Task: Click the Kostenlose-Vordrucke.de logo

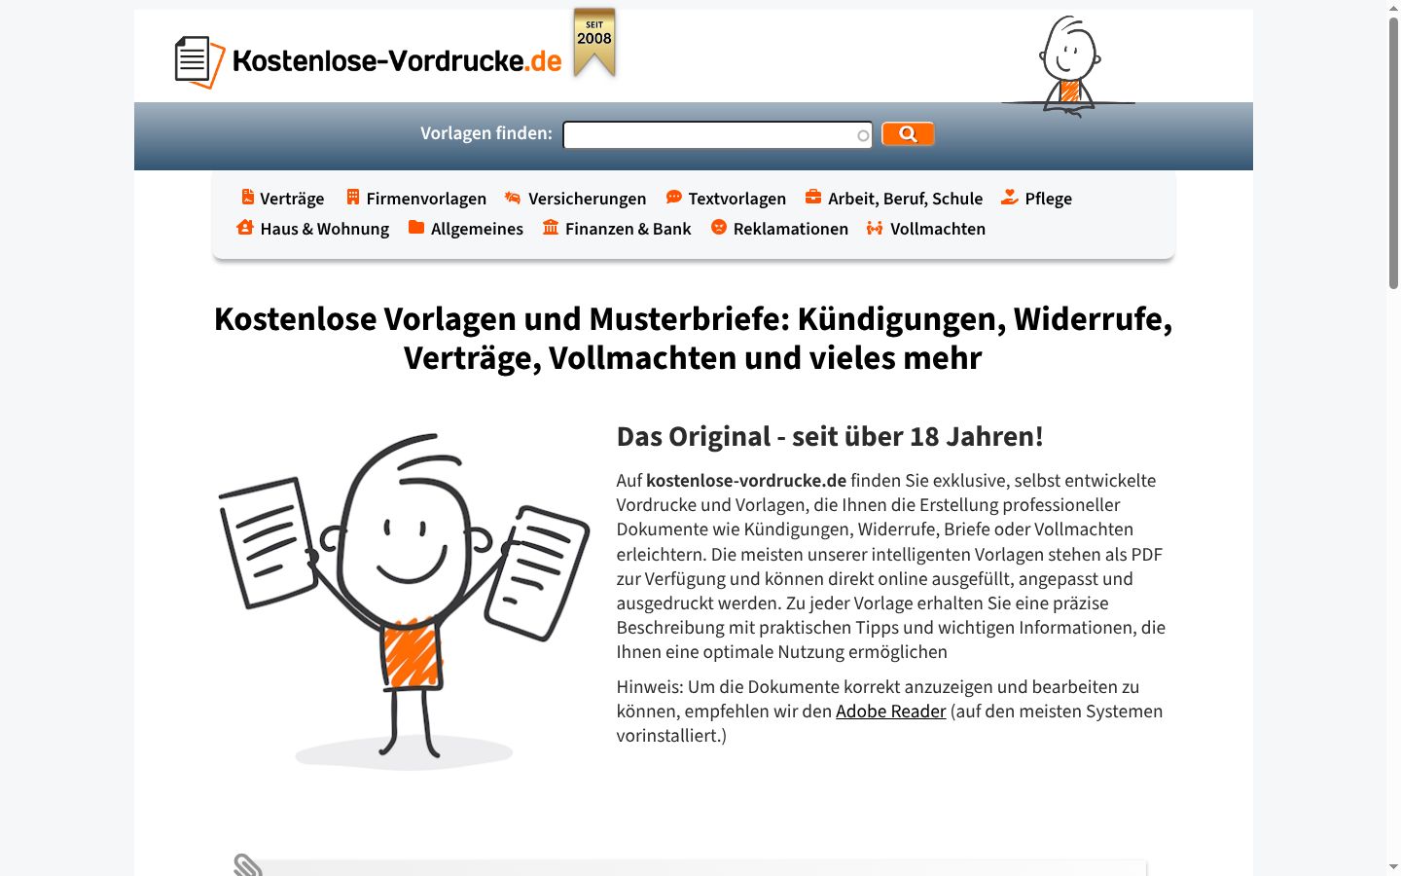Action: (x=368, y=61)
